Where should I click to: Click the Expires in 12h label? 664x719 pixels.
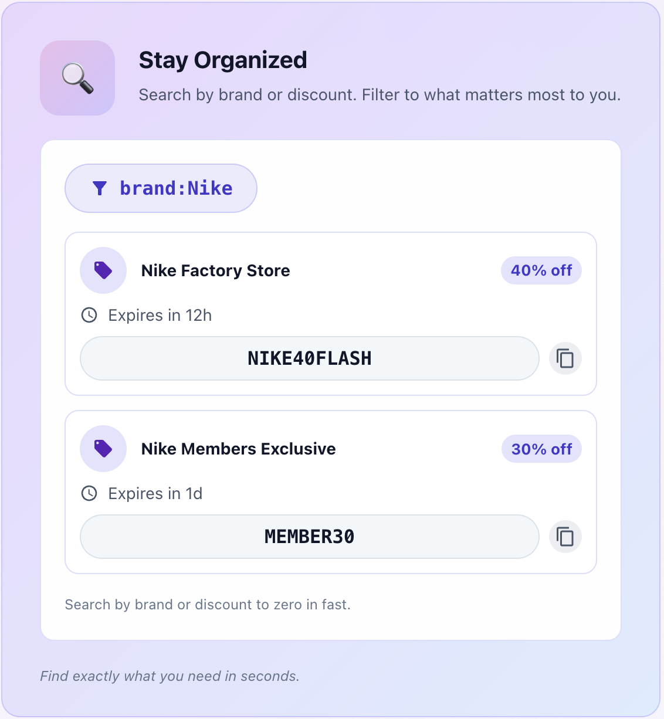tap(160, 315)
